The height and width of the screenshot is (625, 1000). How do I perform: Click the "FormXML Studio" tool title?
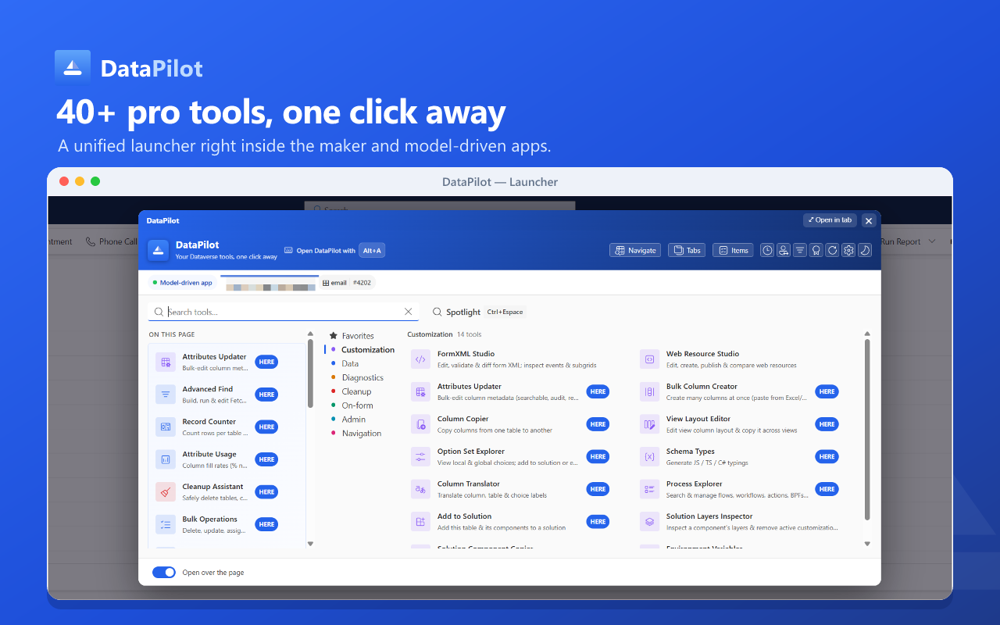[x=466, y=354]
